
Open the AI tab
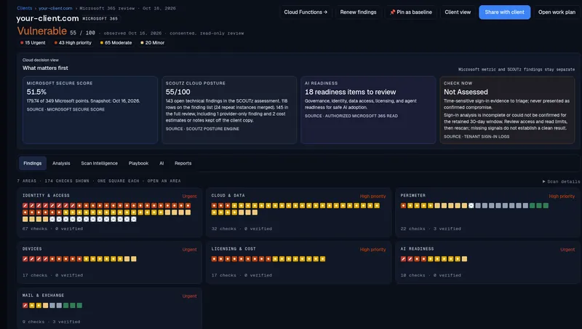tap(162, 163)
